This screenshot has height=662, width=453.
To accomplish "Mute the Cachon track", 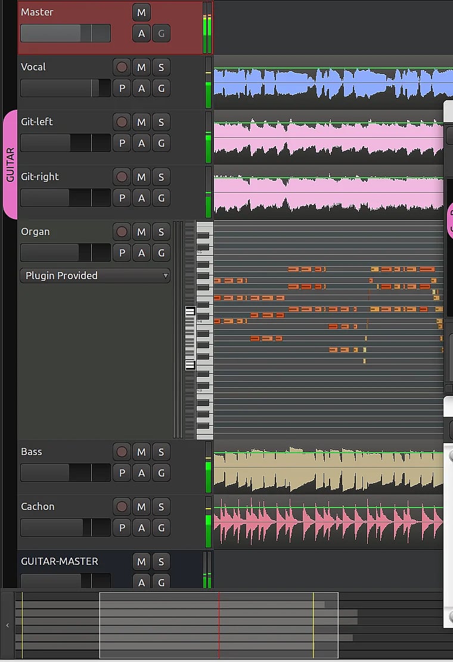I will click(141, 506).
